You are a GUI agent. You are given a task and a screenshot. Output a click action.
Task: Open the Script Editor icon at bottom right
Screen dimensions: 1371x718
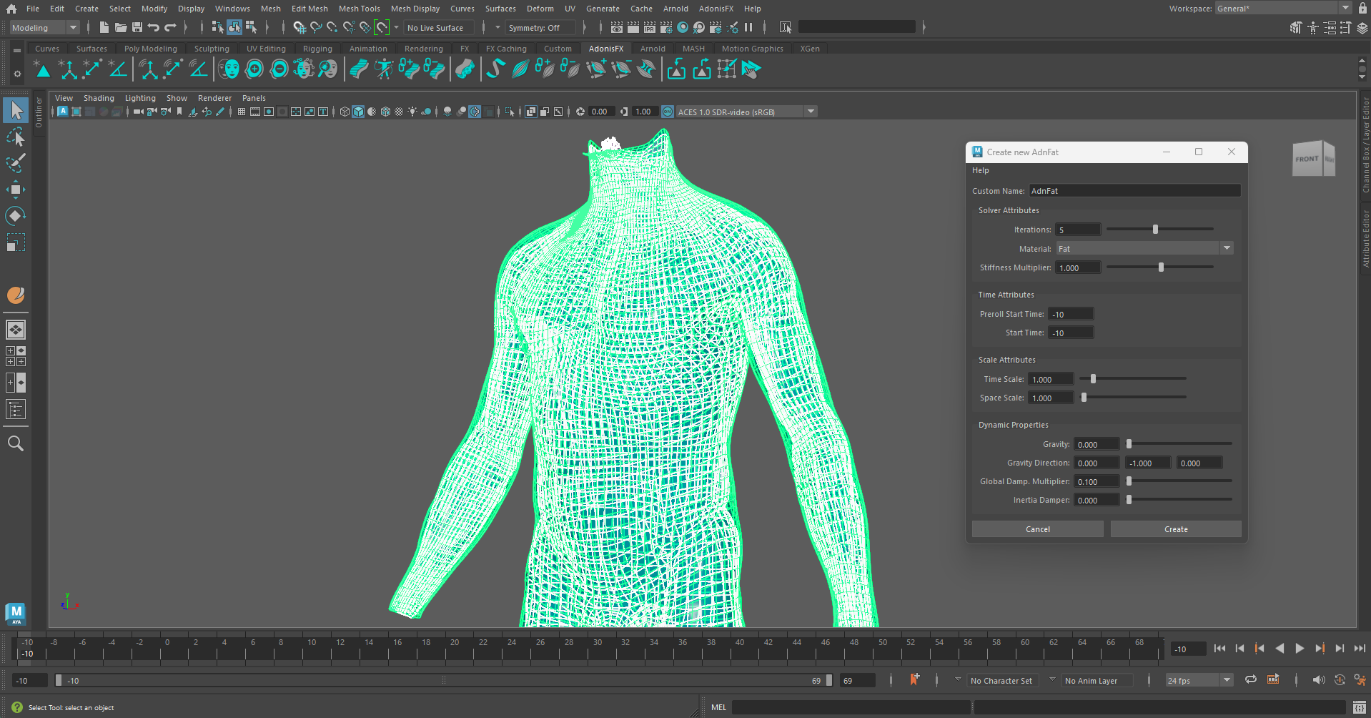pos(1359,707)
